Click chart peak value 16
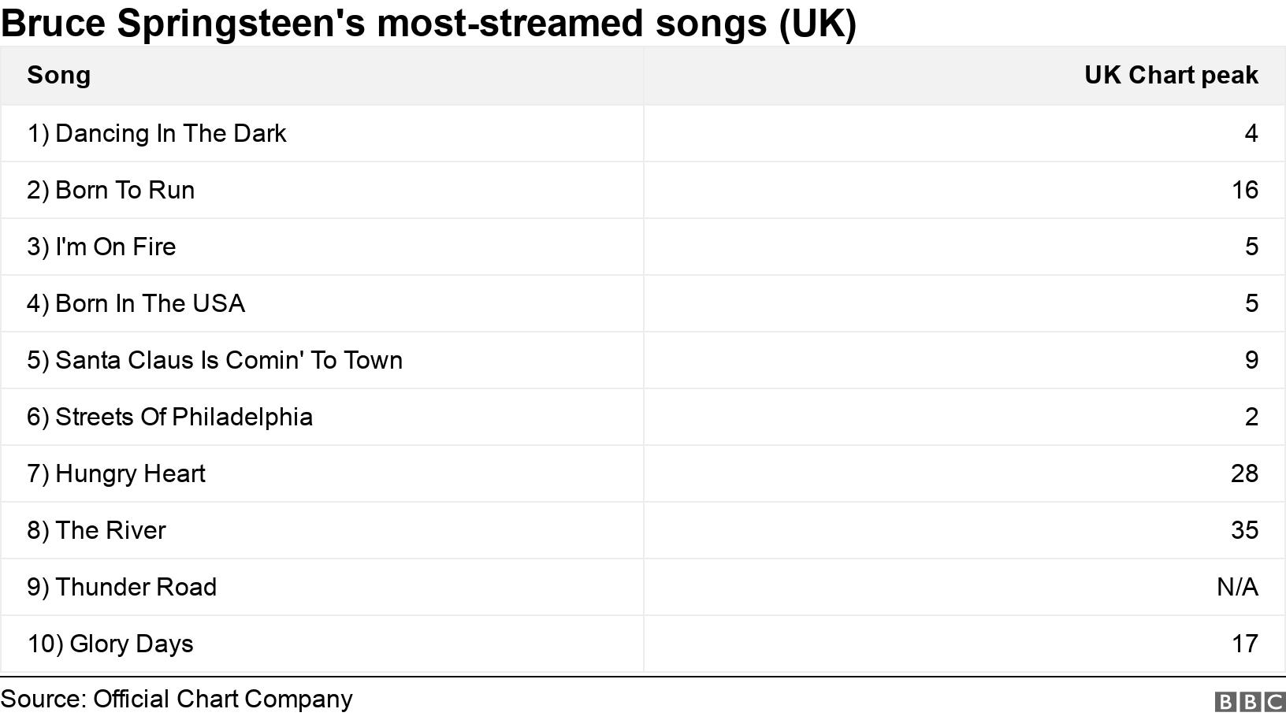The width and height of the screenshot is (1286, 720). tap(1245, 190)
